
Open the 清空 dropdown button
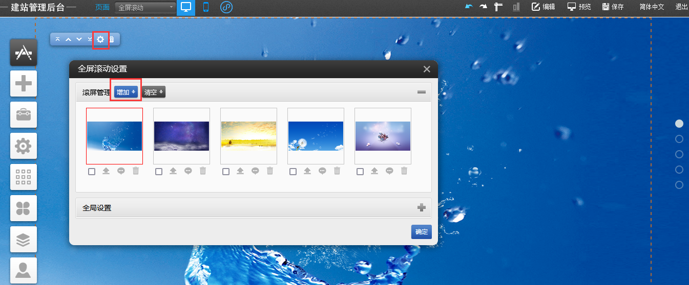click(x=154, y=92)
